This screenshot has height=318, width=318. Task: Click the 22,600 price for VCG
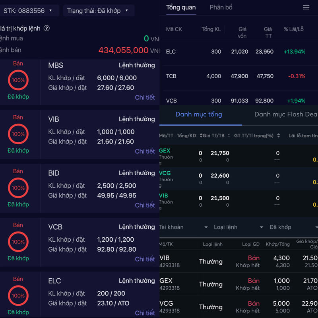pos(220,176)
